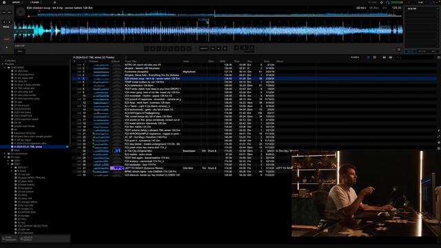
Task: Click the second list-view icon beside PLAYER 4
Action: pos(375,57)
